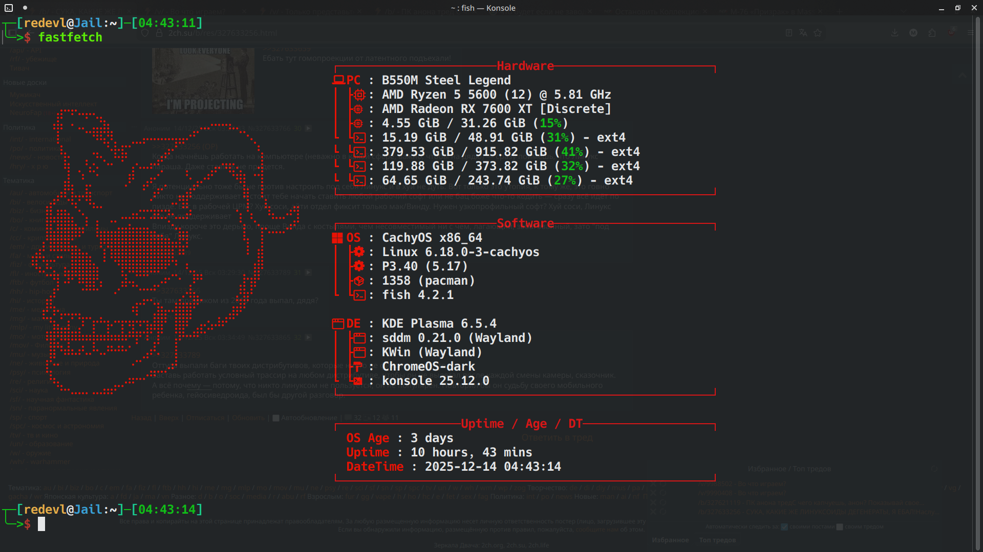Screen dimensions: 983x552
Task: Click the Отписаться link below the thread
Action: click(x=205, y=418)
